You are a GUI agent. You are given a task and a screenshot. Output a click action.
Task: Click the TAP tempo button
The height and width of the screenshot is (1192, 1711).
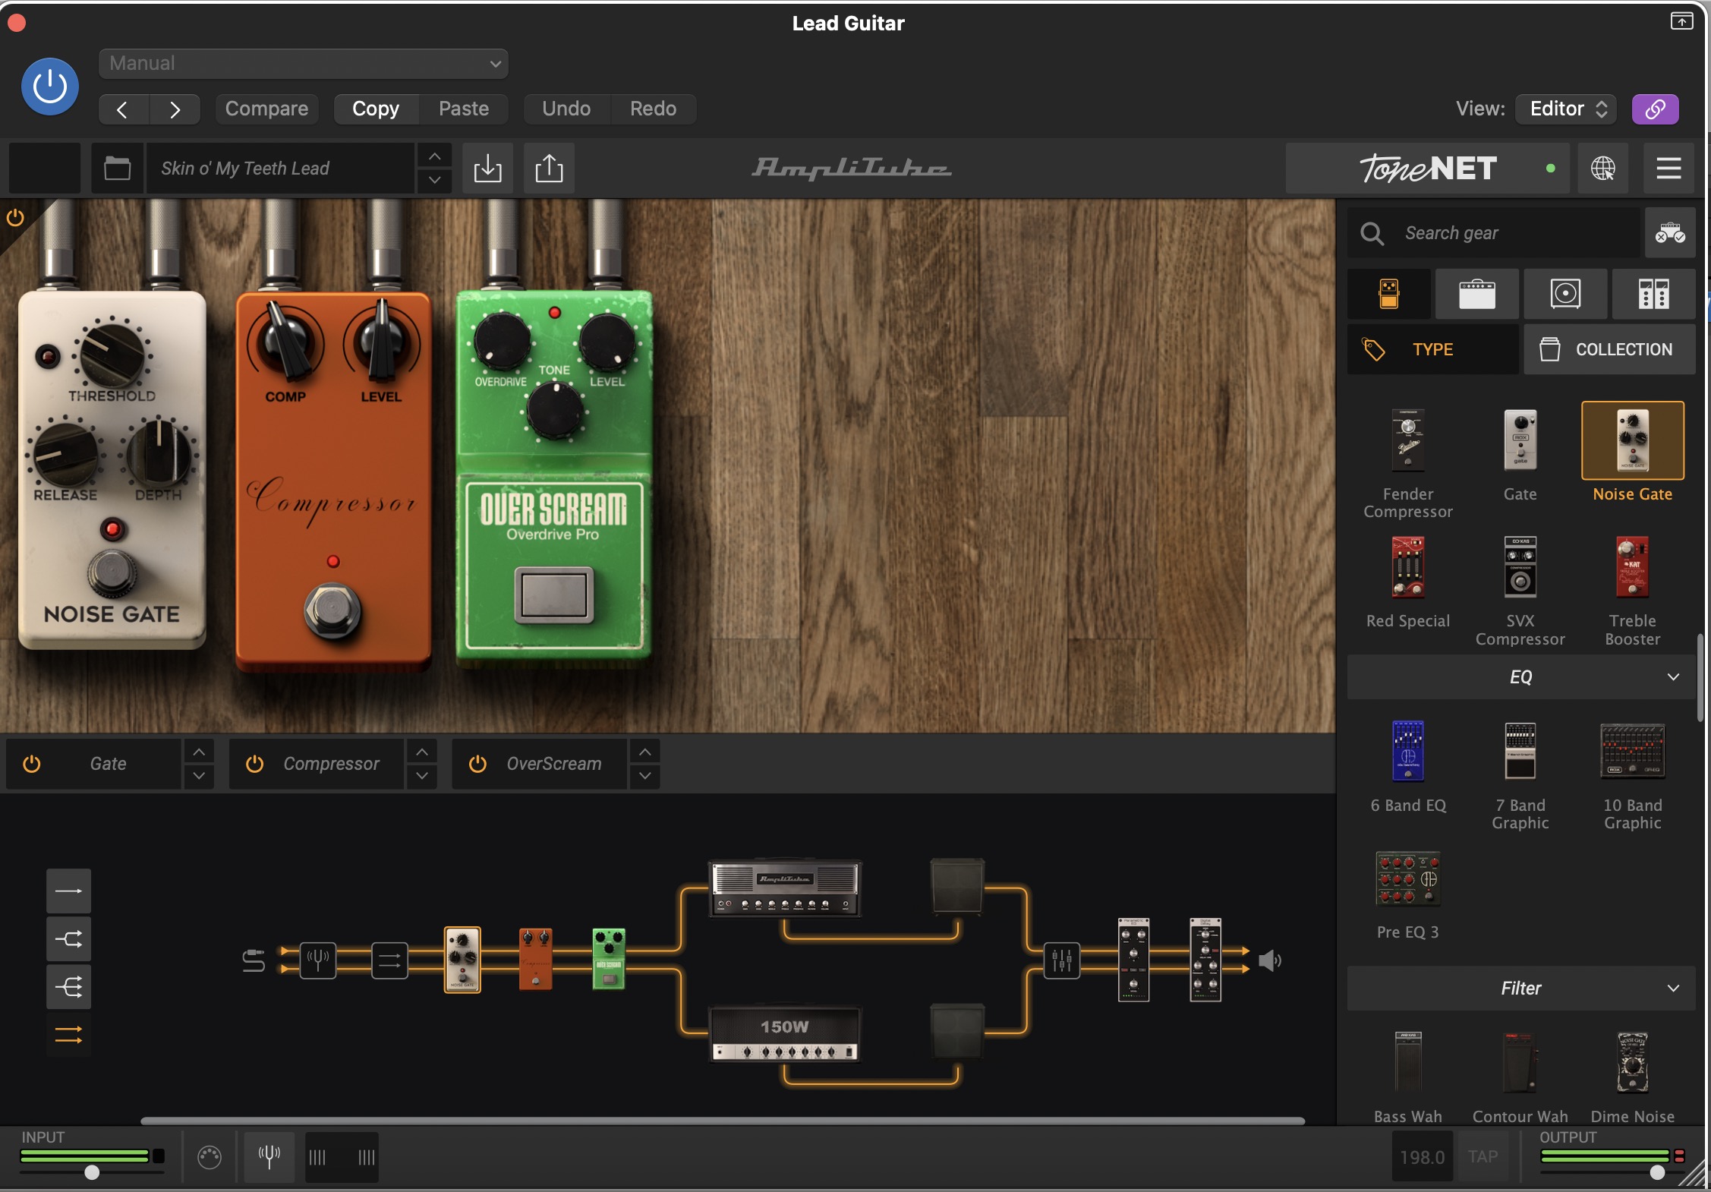[1483, 1157]
